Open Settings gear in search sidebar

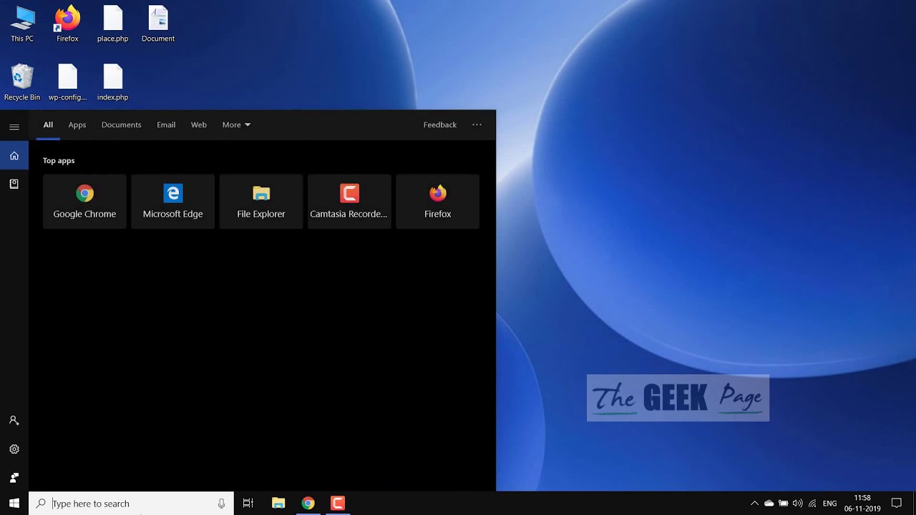[x=14, y=449]
